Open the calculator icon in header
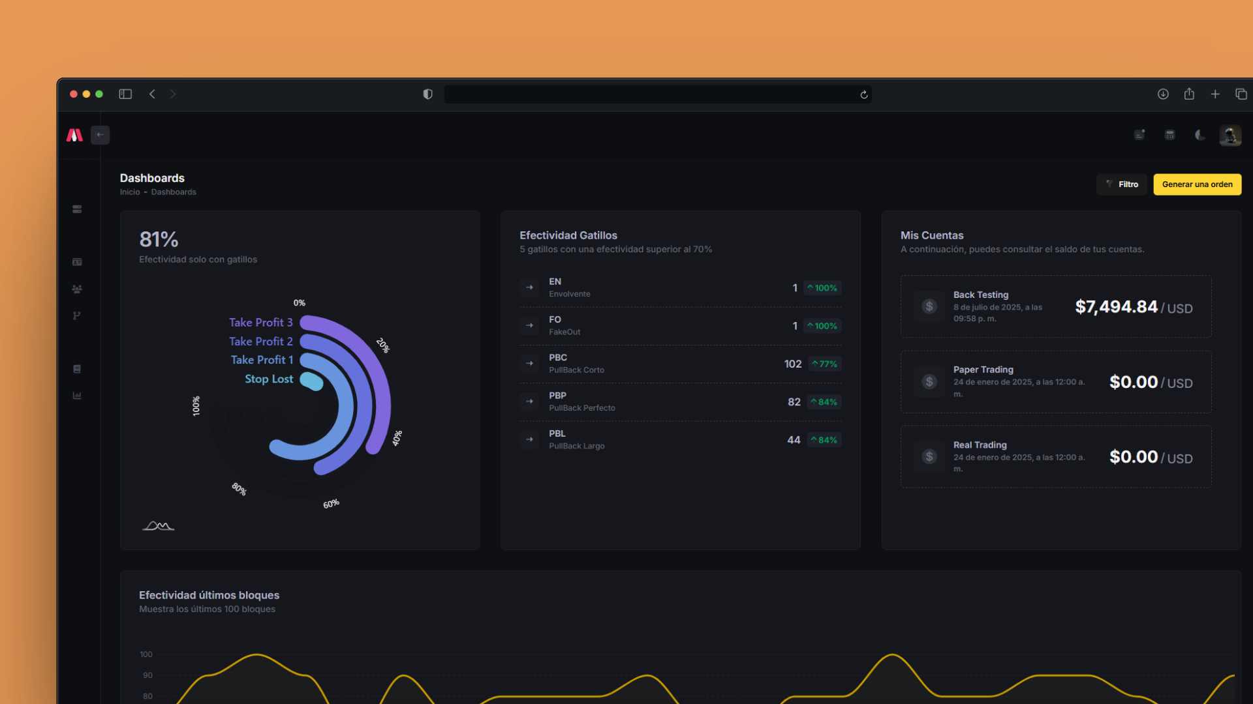1253x704 pixels. pyautogui.click(x=1169, y=135)
